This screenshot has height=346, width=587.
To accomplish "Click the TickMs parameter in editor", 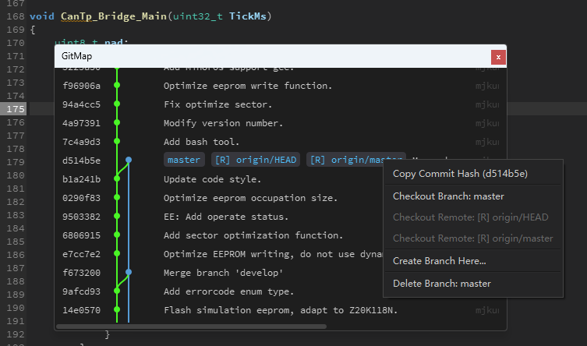I will click(x=248, y=16).
